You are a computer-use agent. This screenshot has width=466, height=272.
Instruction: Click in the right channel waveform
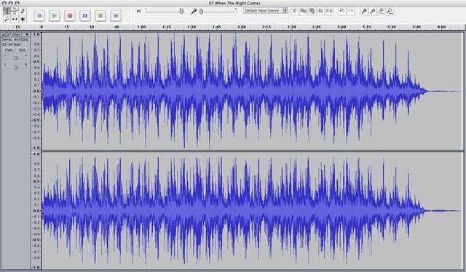pos(253,210)
